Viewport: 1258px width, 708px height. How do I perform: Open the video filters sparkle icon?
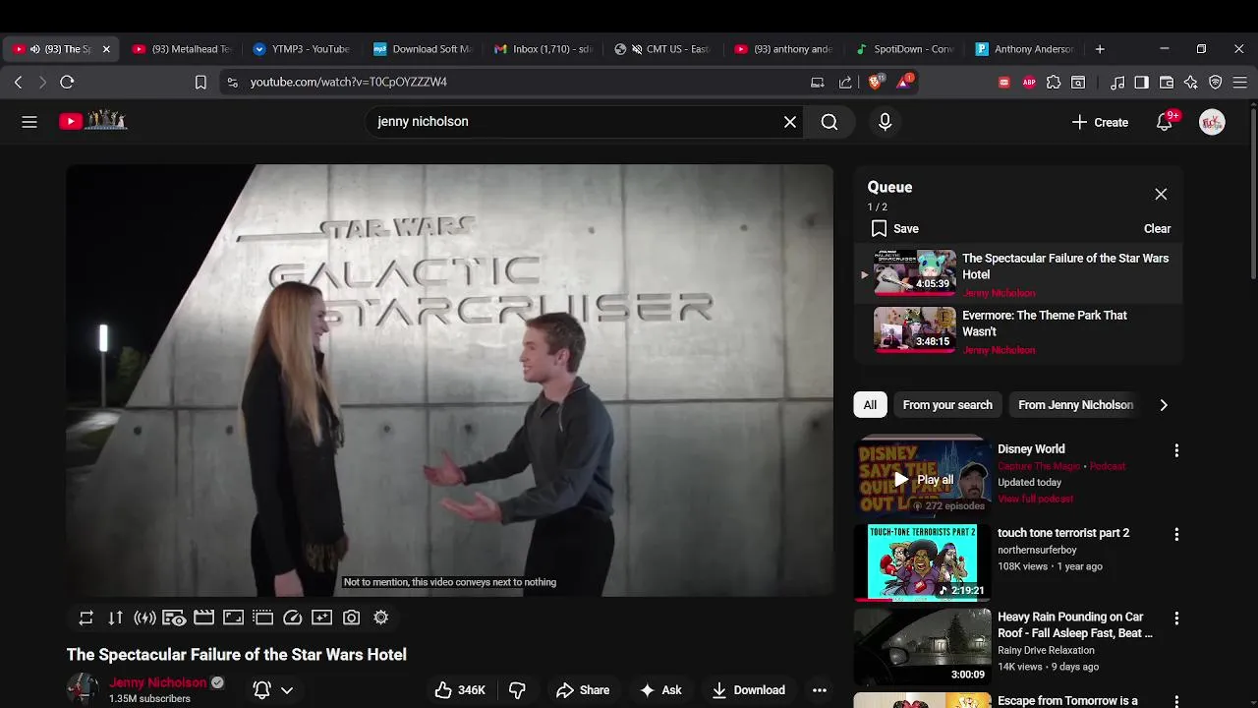[x=321, y=618]
